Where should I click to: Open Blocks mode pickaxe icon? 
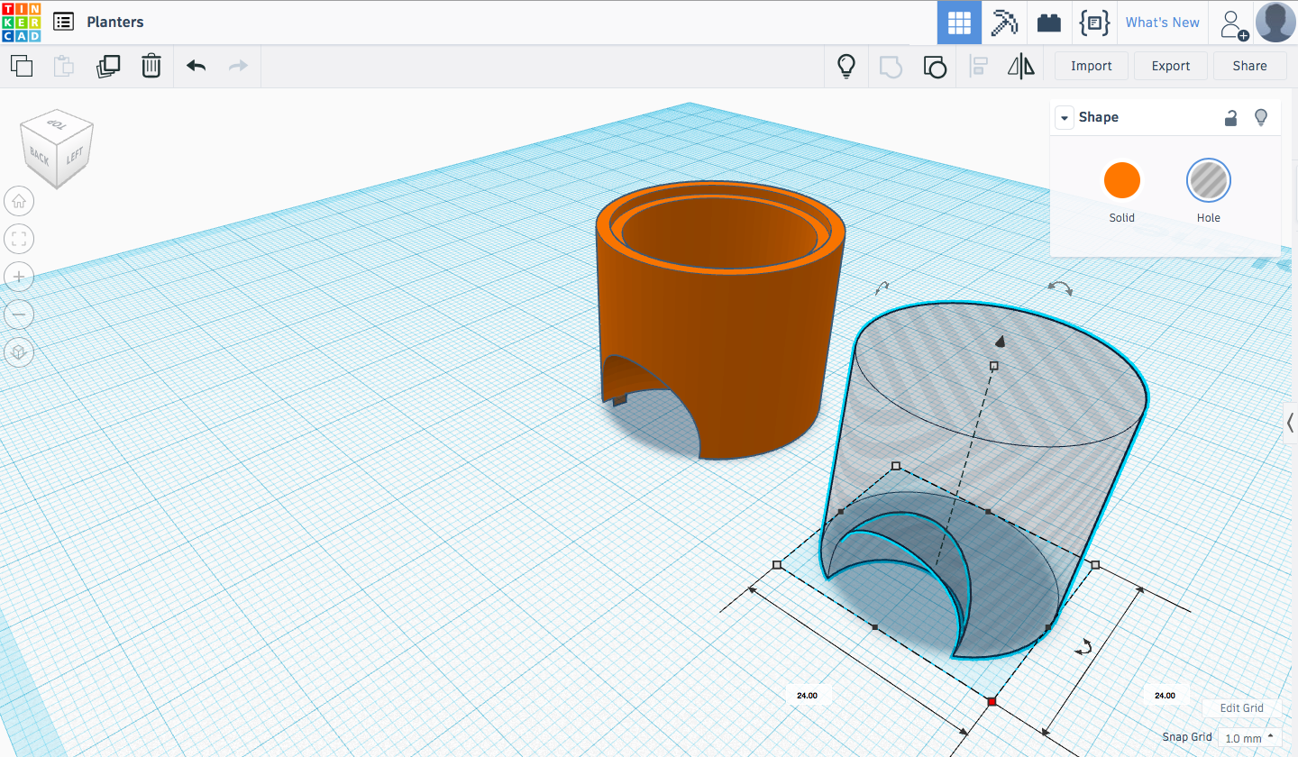1004,23
